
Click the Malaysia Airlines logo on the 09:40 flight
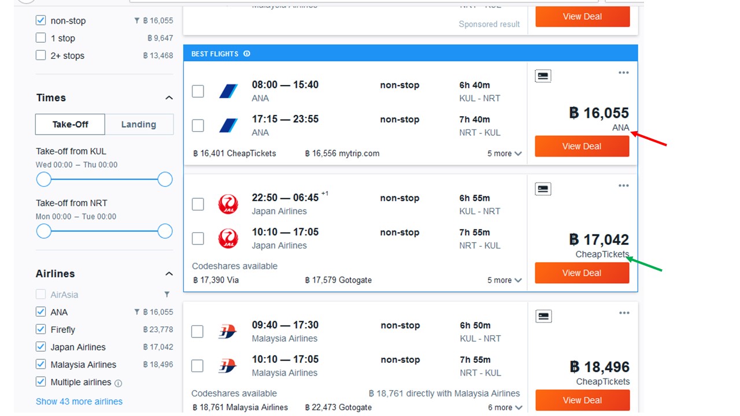point(228,331)
